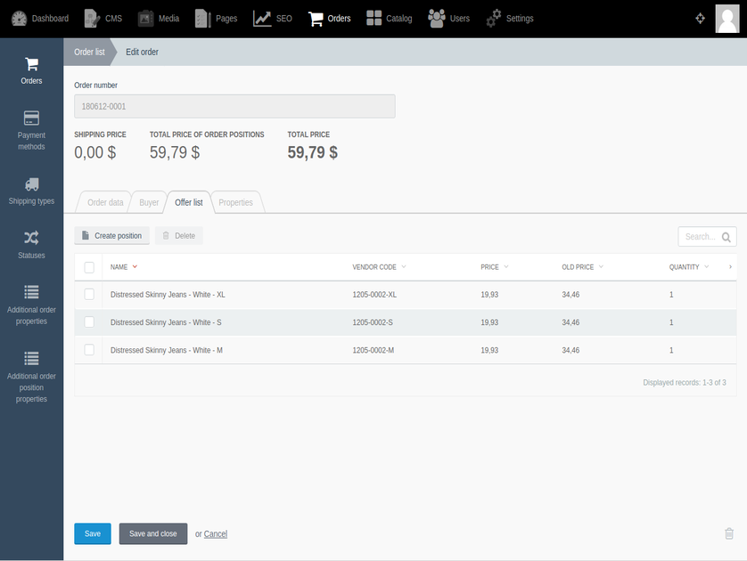This screenshot has width=747, height=561.
Task: Toggle the select-all checkbox in header
Action: point(89,267)
